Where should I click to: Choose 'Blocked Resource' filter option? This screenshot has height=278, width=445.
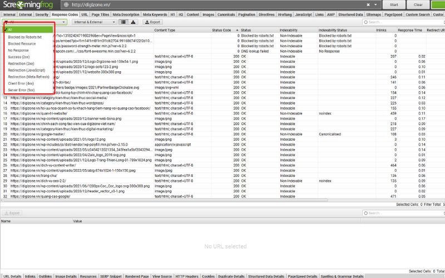click(x=22, y=44)
